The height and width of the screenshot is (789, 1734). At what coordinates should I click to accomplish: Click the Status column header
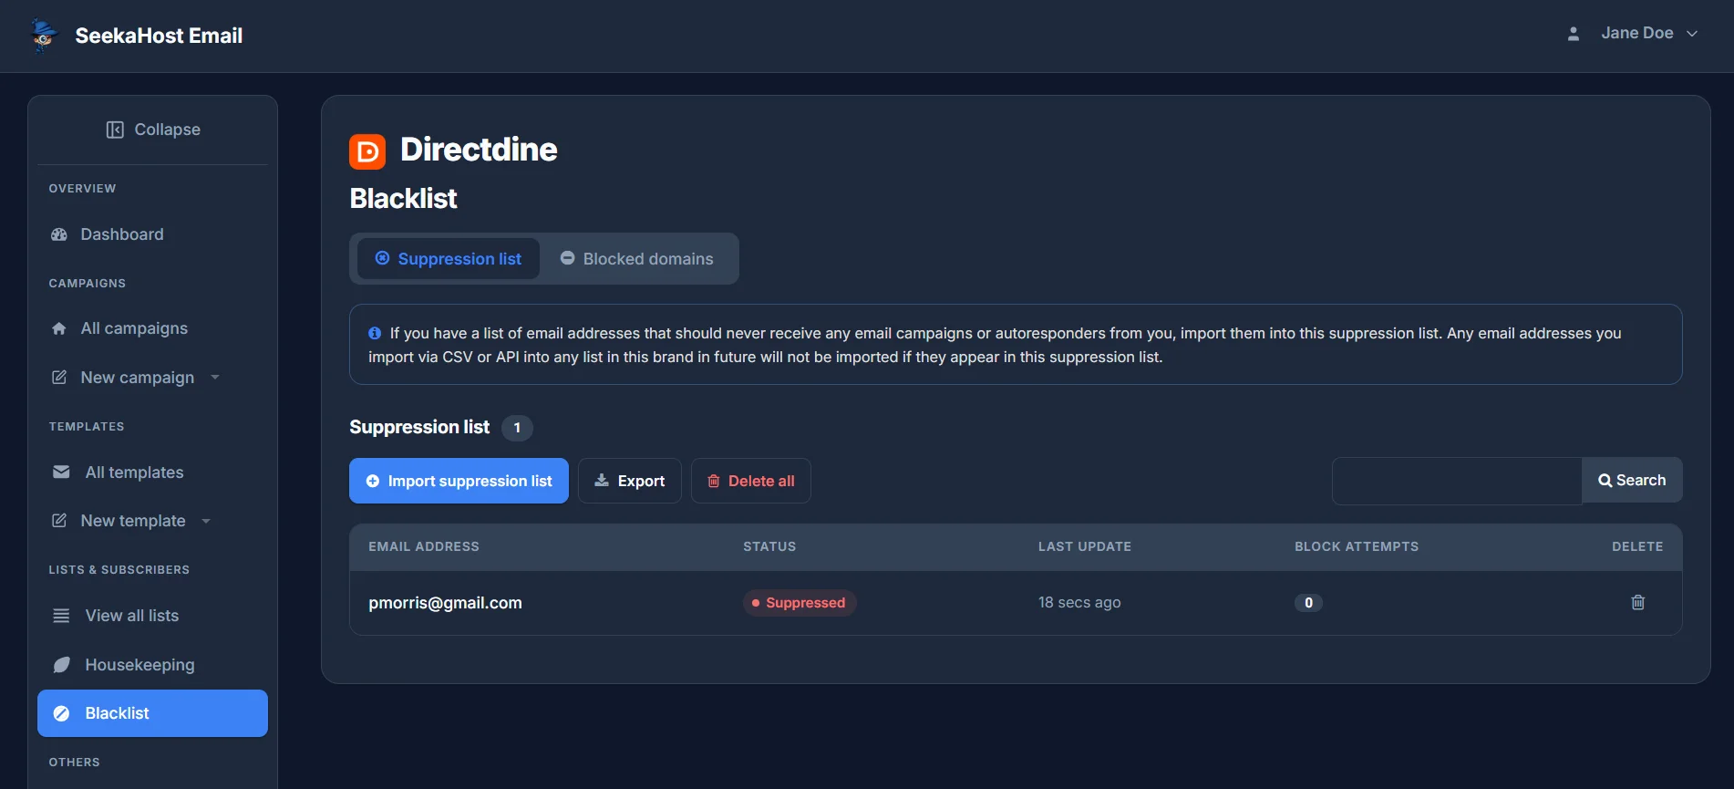tap(769, 546)
